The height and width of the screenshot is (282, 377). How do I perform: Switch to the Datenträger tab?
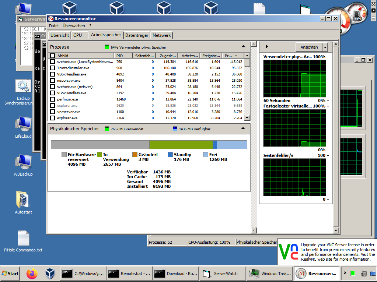[x=137, y=35]
